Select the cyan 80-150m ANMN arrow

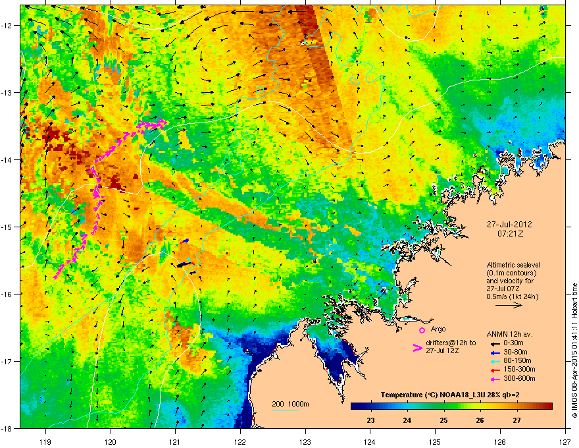point(495,361)
